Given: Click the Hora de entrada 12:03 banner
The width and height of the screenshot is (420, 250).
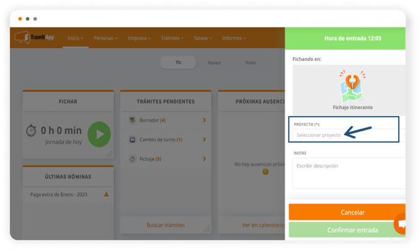Looking at the screenshot, I should 345,38.
